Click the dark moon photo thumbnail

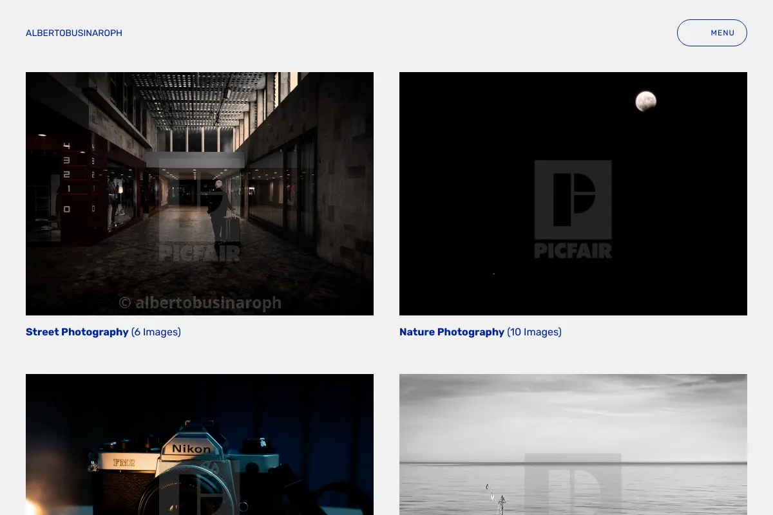[573, 194]
